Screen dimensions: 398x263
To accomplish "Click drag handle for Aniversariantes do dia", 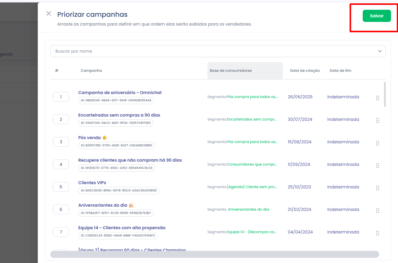I will pyautogui.click(x=378, y=211).
